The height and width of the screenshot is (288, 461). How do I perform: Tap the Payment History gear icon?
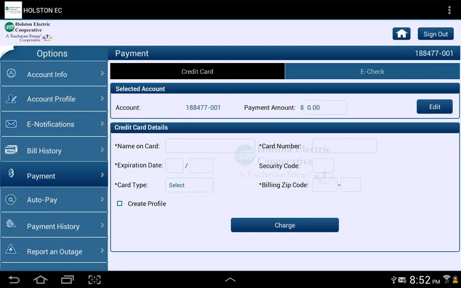(11, 224)
